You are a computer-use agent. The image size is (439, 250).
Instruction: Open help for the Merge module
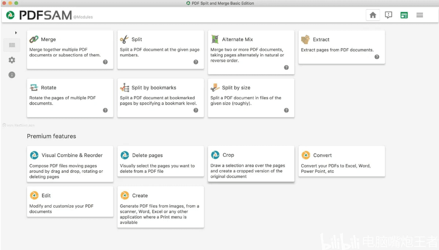coord(105,62)
